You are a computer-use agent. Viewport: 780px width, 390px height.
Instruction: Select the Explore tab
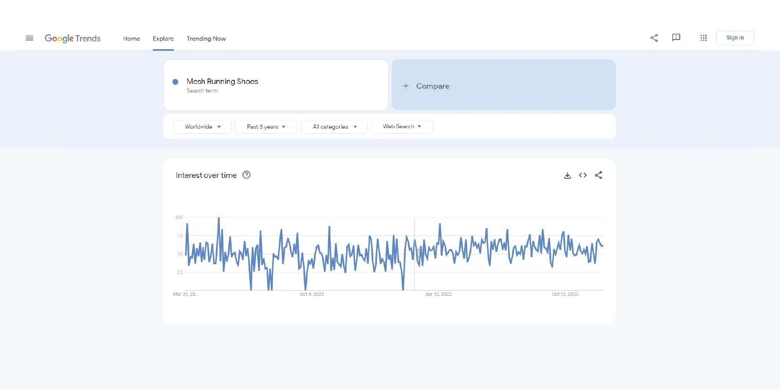coord(163,39)
